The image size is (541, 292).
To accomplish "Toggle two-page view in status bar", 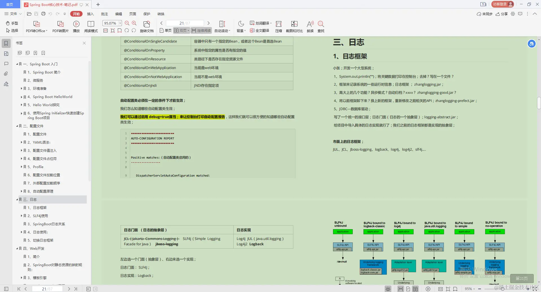I will coord(415,289).
